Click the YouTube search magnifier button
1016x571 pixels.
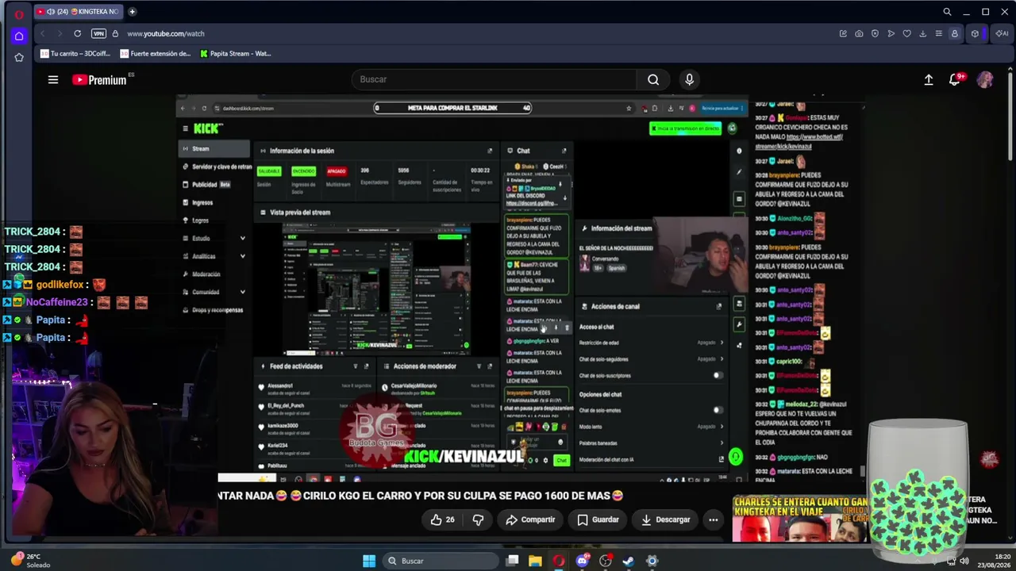[x=653, y=79]
